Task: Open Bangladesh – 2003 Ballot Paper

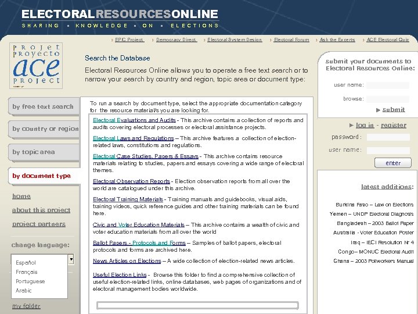Action: click(376, 223)
